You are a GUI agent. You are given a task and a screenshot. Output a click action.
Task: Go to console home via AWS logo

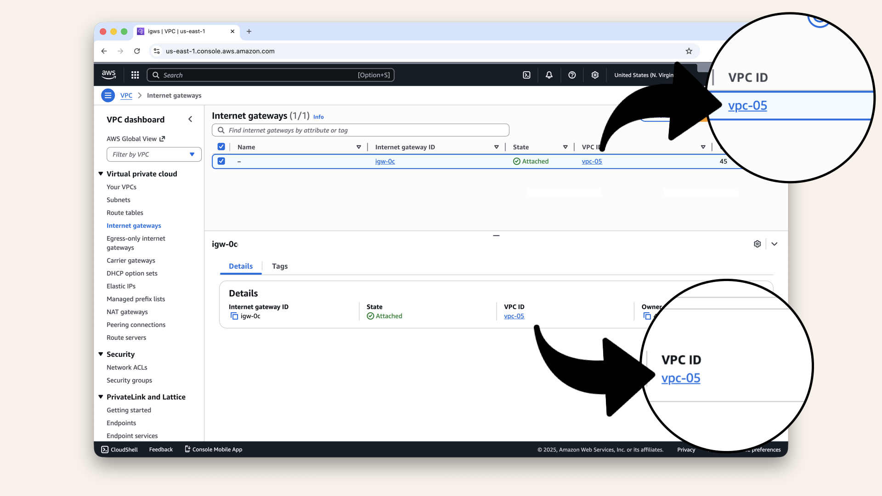tap(108, 74)
